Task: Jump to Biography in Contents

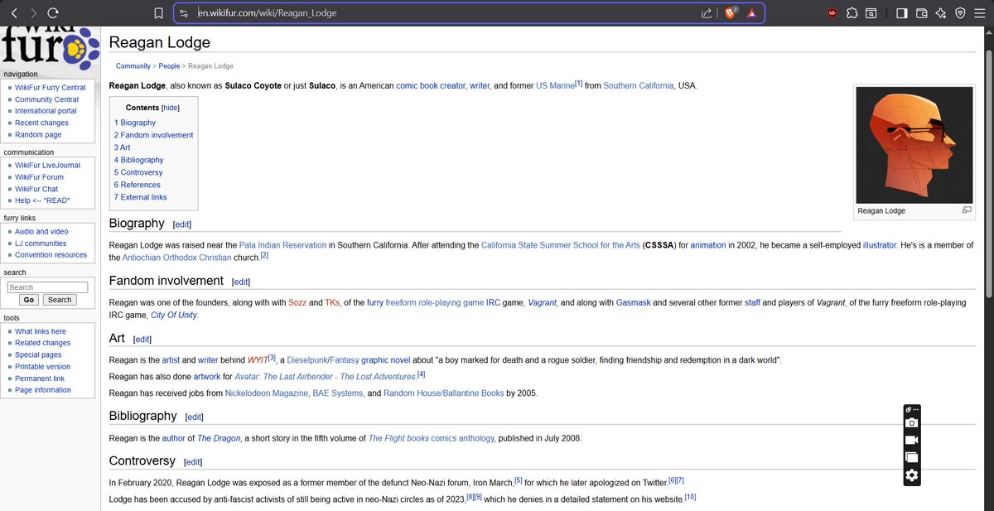Action: tap(135, 123)
